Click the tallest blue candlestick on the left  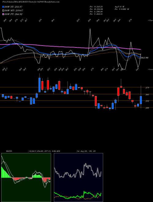click(x=39, y=85)
